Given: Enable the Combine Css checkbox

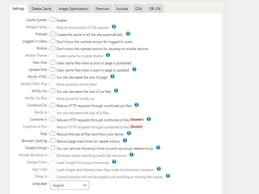Looking at the screenshot, I should click(53, 105).
